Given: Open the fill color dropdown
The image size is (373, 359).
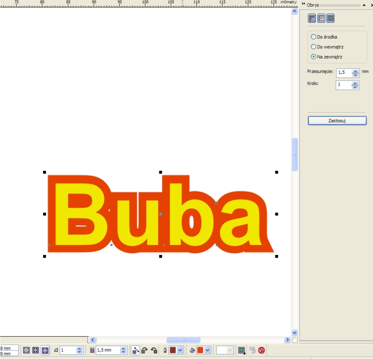Looking at the screenshot, I should coord(208,350).
